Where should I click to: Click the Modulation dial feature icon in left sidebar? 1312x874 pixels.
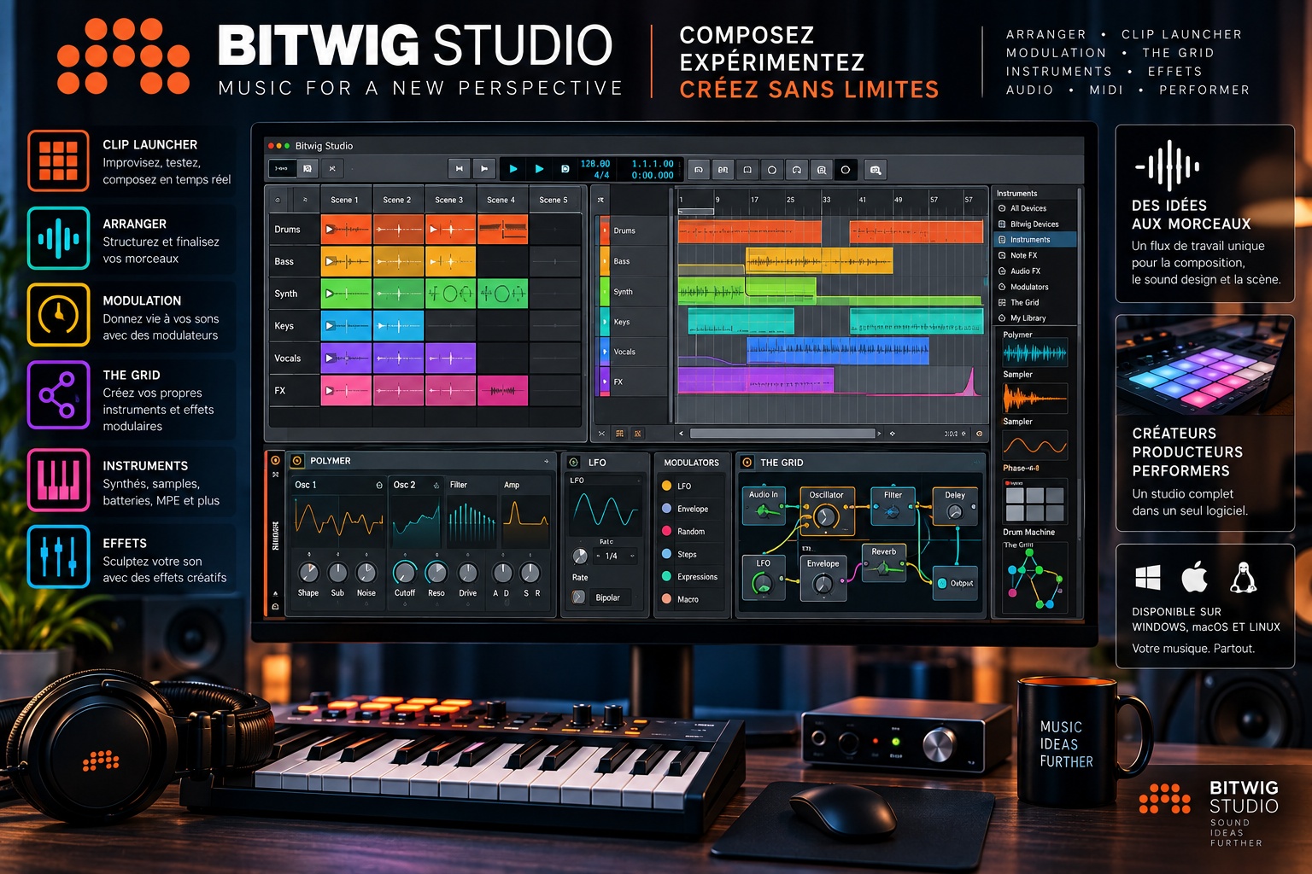coord(58,315)
